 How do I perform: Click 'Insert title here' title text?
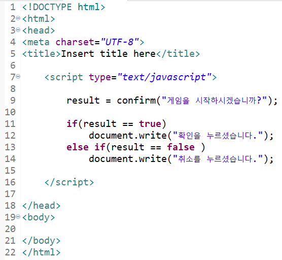[x=109, y=54]
